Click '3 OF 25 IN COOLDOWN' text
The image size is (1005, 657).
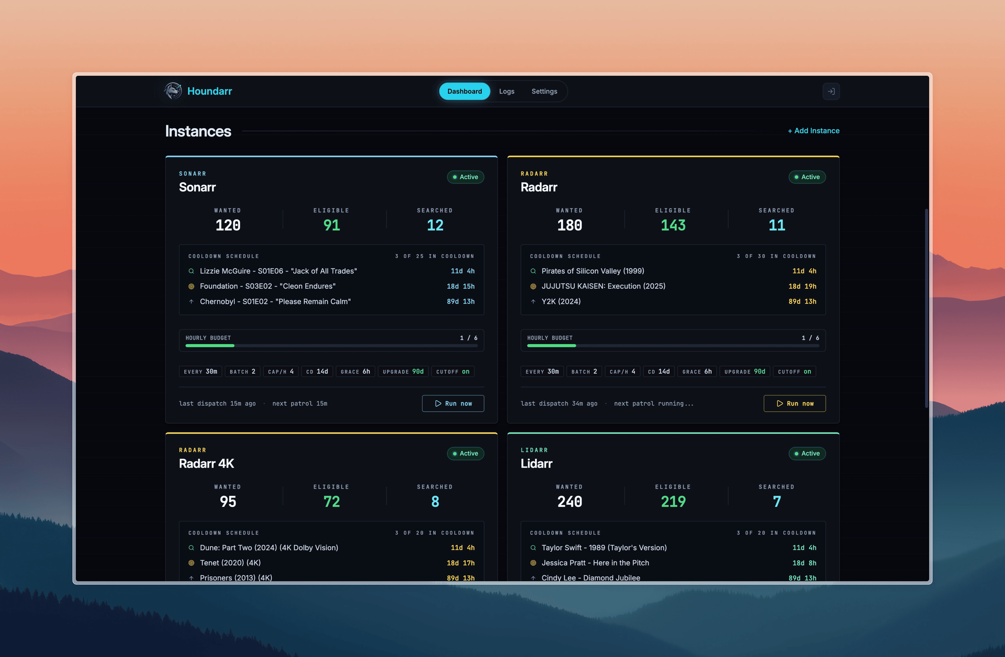click(x=434, y=256)
